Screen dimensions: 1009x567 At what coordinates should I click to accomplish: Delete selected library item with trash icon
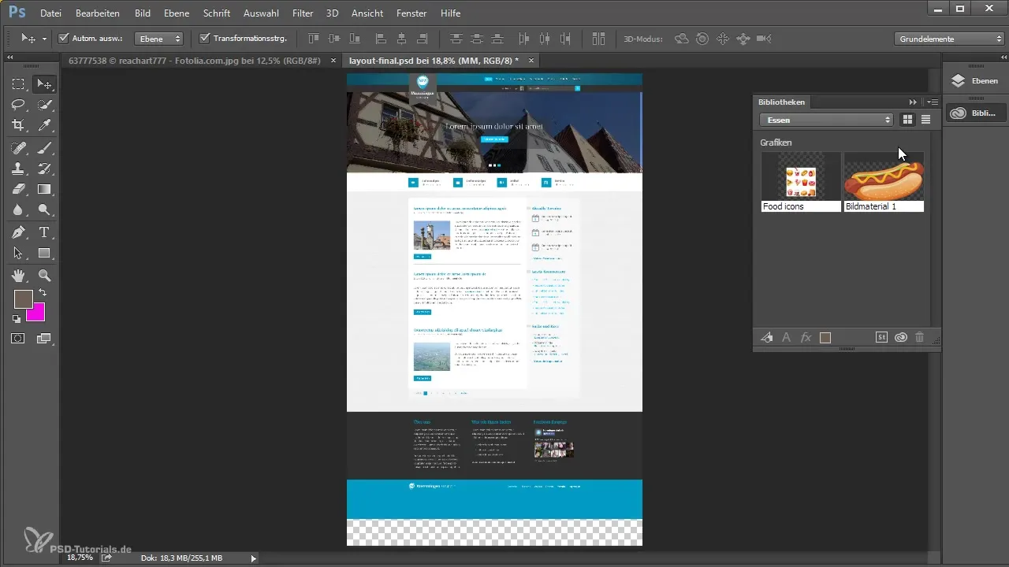[x=920, y=337]
